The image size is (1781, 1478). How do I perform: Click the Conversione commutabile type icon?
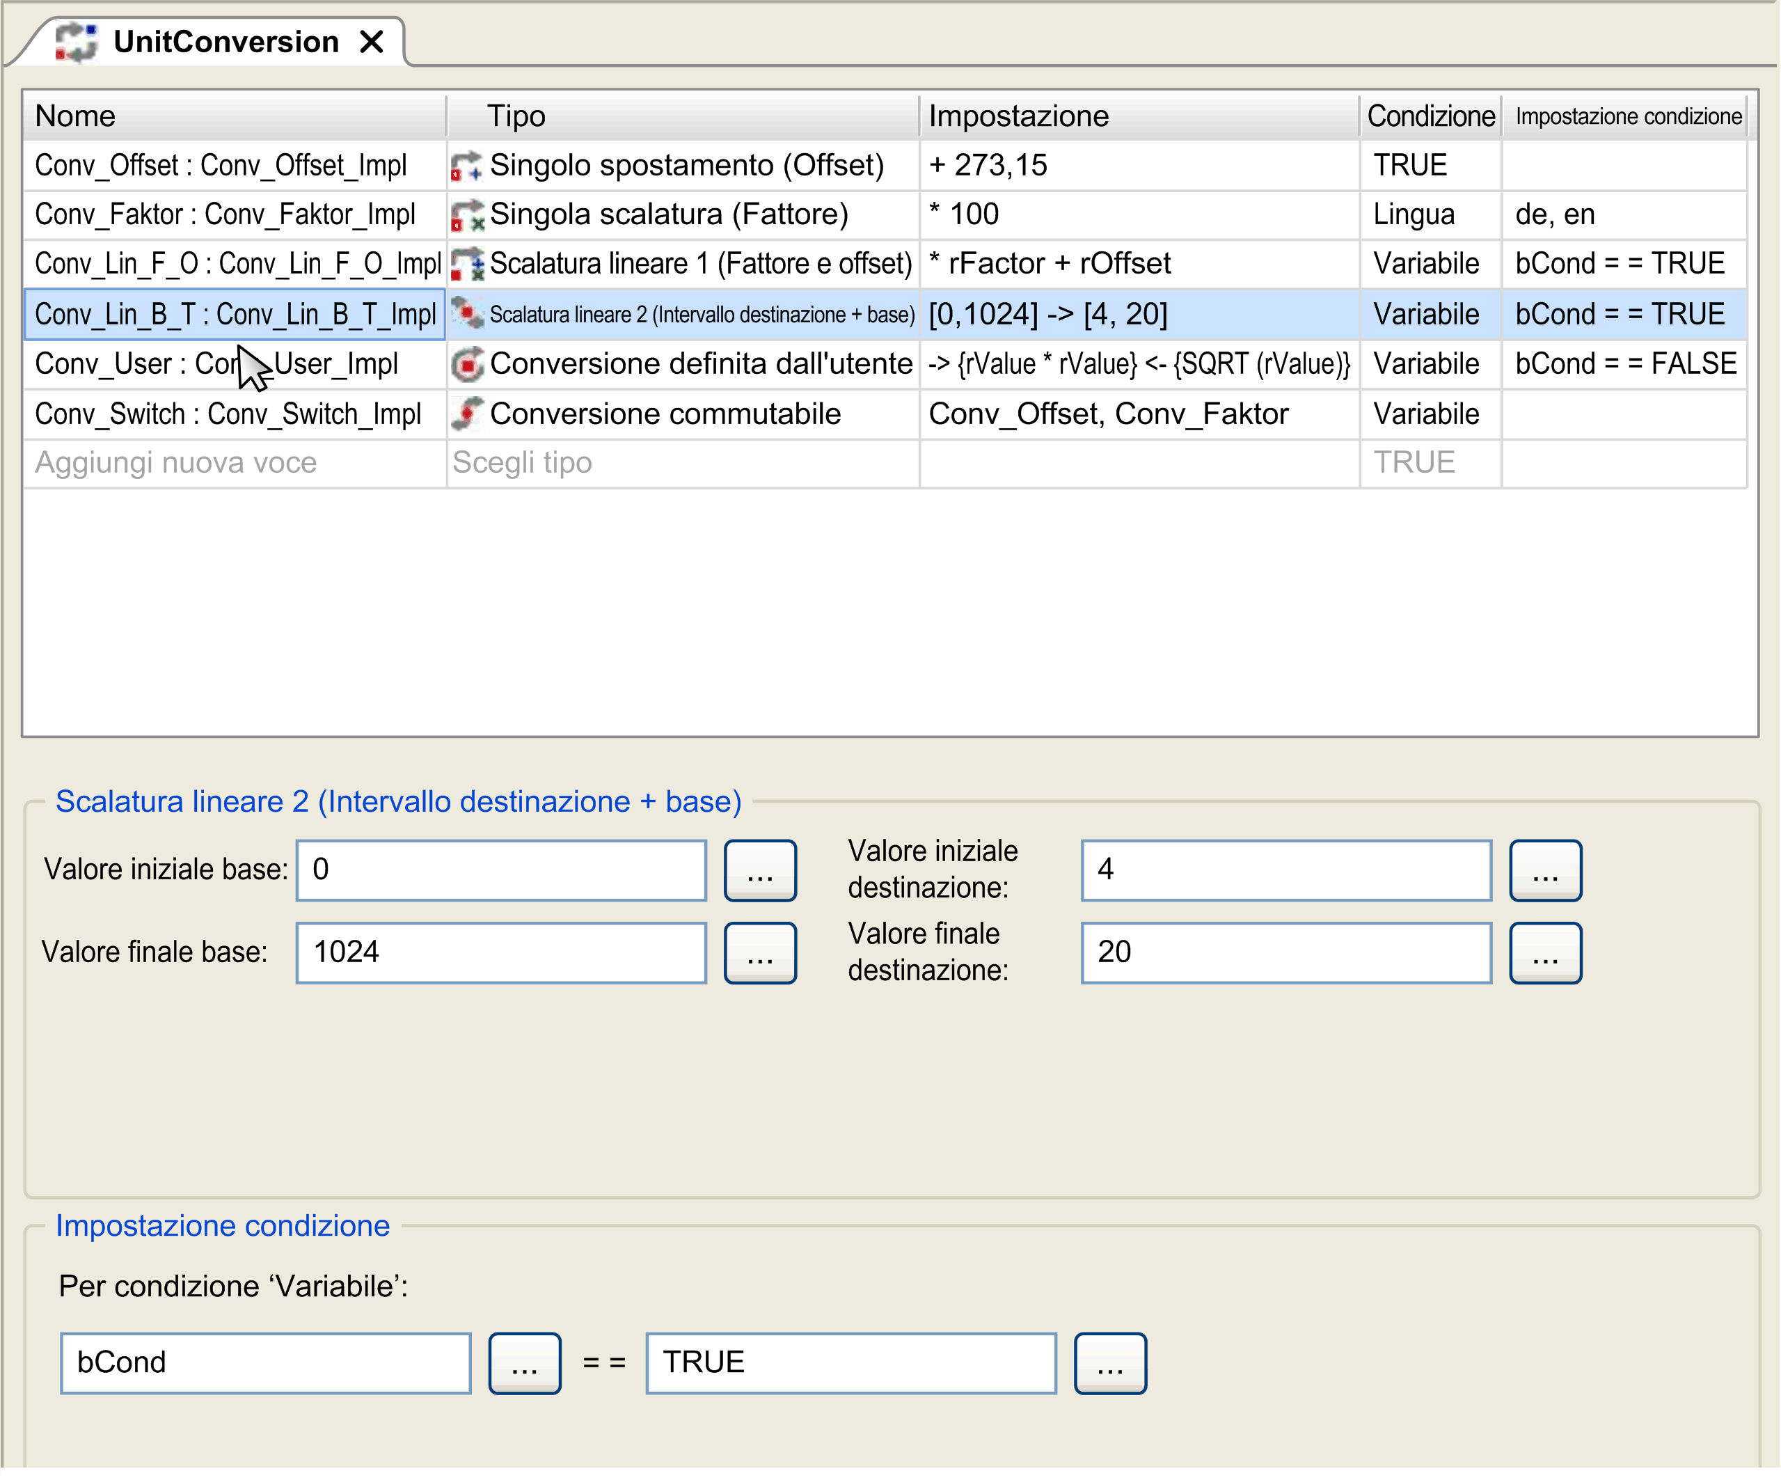(467, 414)
